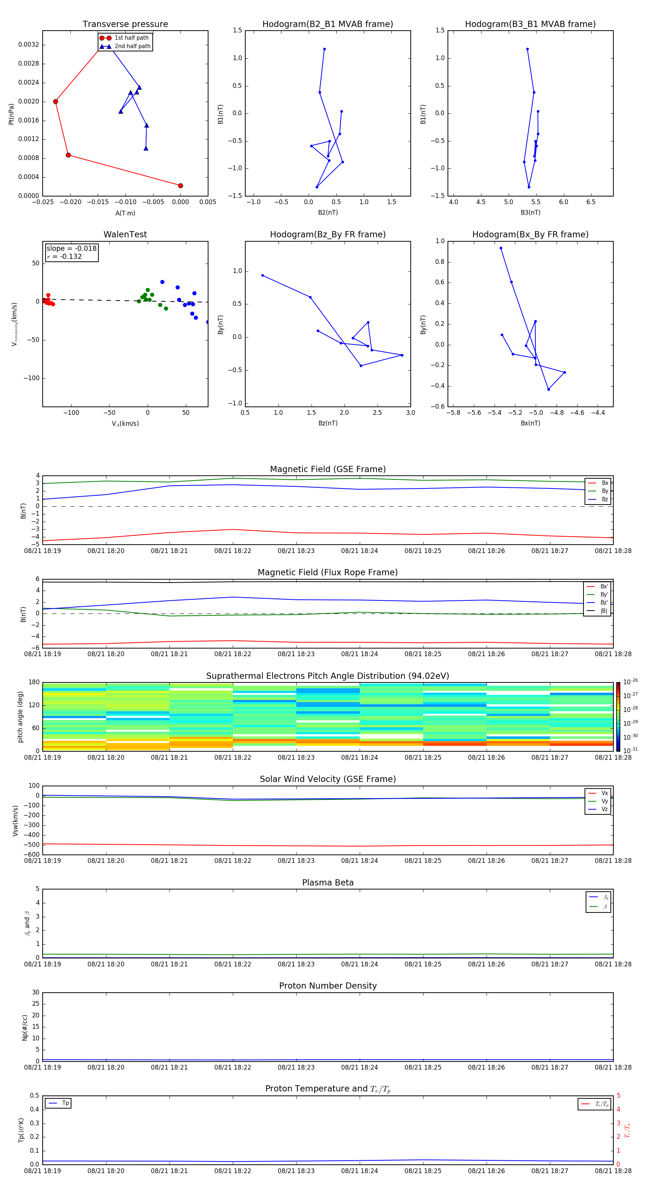The image size is (656, 1203).
Task: Click the 'pitch angle (deg)' y-axis label
Action: (x=20, y=717)
